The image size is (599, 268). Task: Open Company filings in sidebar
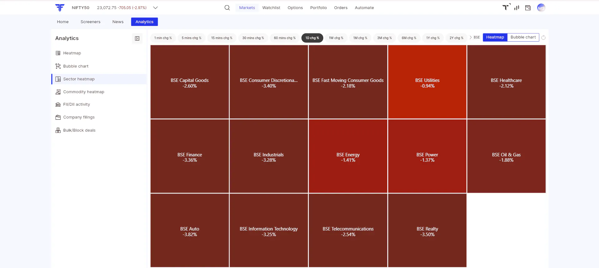(x=99, y=117)
